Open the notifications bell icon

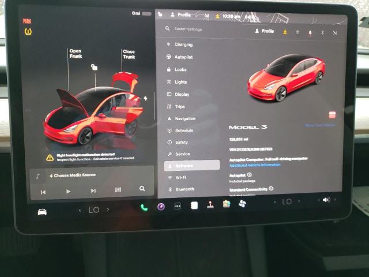[310, 33]
